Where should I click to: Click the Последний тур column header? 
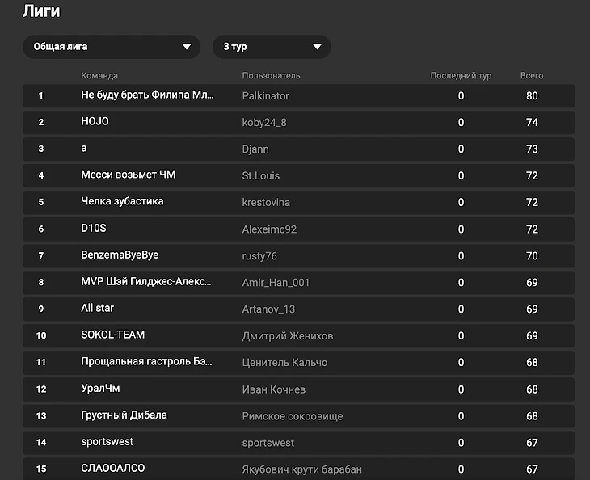click(461, 76)
